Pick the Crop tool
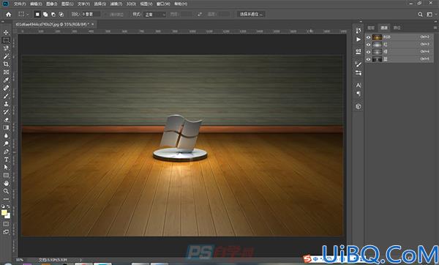The width and height of the screenshot is (439, 265). point(6,64)
